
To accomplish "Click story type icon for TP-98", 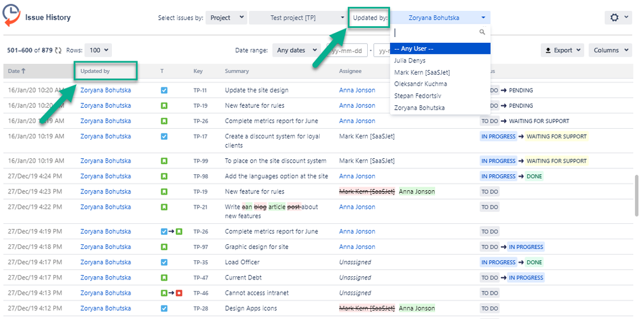I will coord(164,176).
